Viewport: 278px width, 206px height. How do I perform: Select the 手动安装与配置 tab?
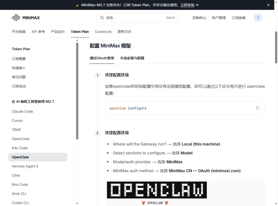pyautogui.click(x=132, y=58)
